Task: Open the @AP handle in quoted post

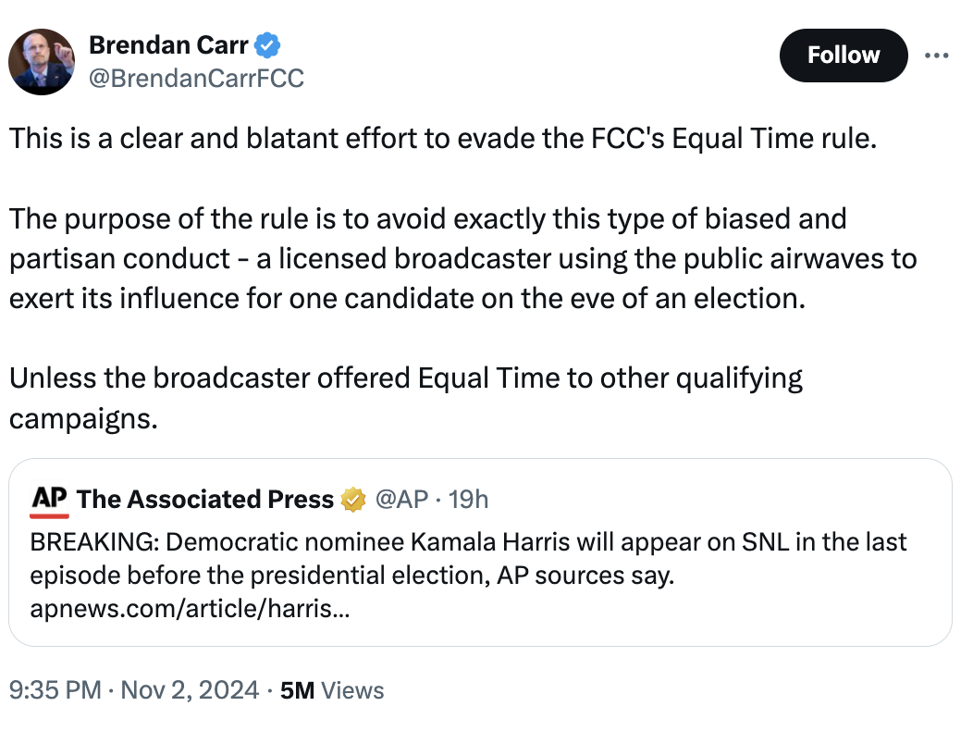Action: 401,500
